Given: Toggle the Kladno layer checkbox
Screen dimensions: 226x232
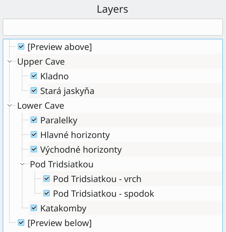Looking at the screenshot, I should [x=34, y=76].
